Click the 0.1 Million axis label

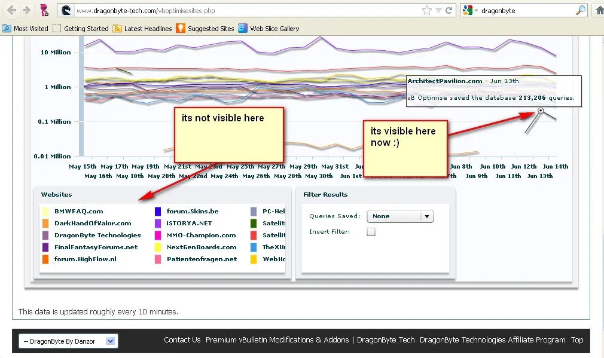(54, 121)
